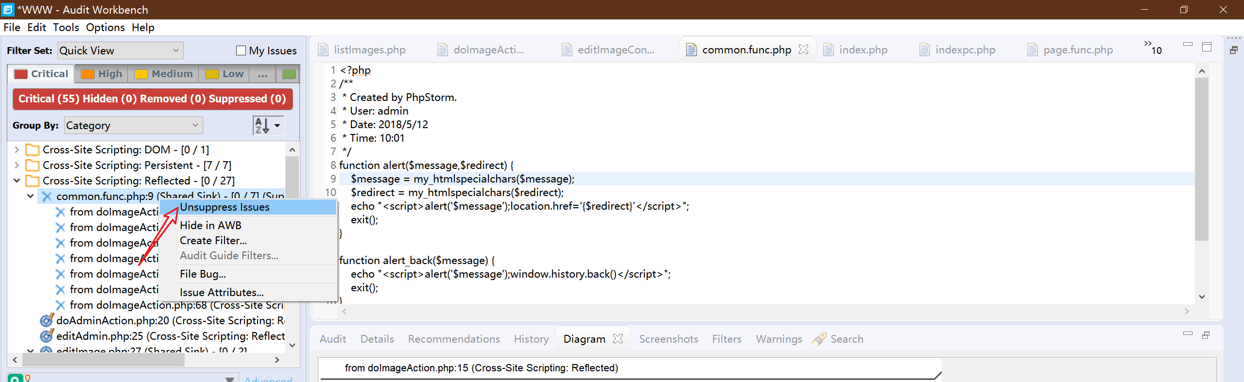Viewport: 1244px width, 382px height.
Task: Open the Audit tab in bottom panel
Action: pyautogui.click(x=333, y=339)
